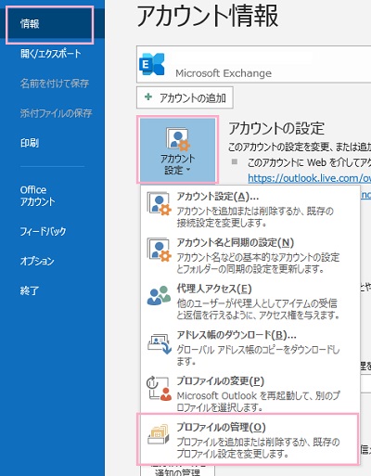This screenshot has height=476, width=371.
Task: Toggle the アカウント設定 dropdown button
Action: point(178,149)
